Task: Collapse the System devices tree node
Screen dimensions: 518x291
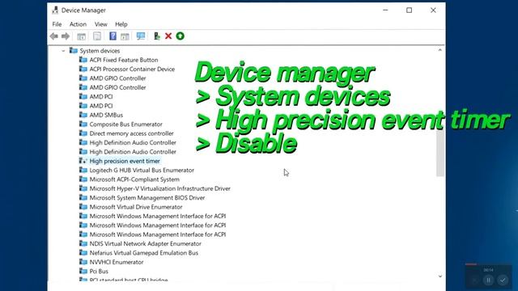Action: [x=63, y=51]
